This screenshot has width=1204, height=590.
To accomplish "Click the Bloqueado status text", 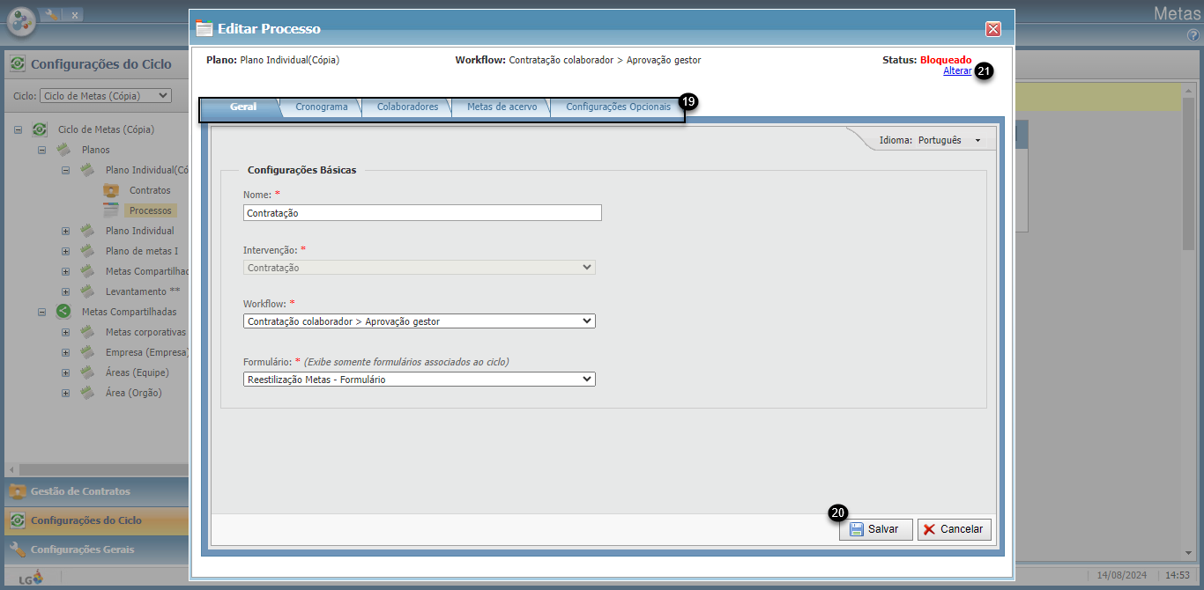I will (x=946, y=60).
